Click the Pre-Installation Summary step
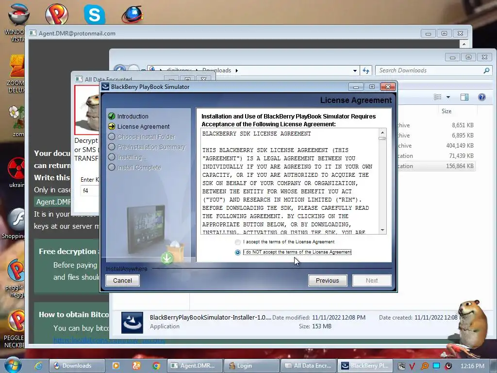This screenshot has height=373, width=497. pyautogui.click(x=151, y=147)
